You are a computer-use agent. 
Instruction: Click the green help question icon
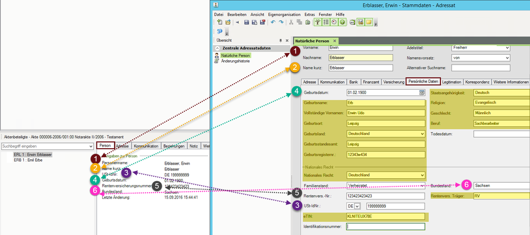click(x=342, y=22)
